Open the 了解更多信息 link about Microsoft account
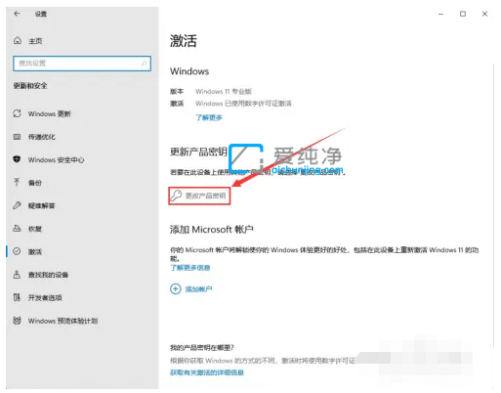The image size is (501, 393). pyautogui.click(x=190, y=268)
